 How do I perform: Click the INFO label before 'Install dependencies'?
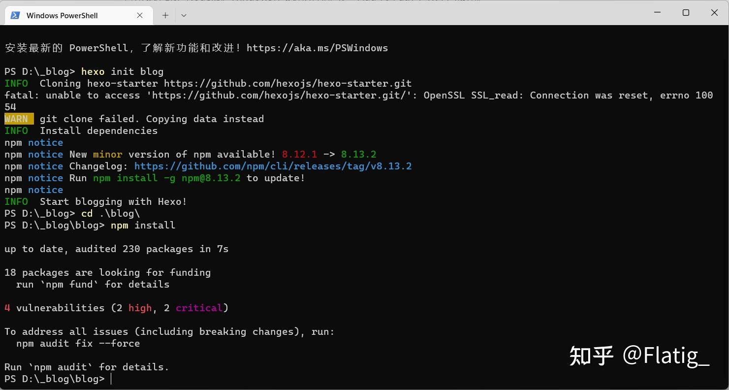coord(16,130)
